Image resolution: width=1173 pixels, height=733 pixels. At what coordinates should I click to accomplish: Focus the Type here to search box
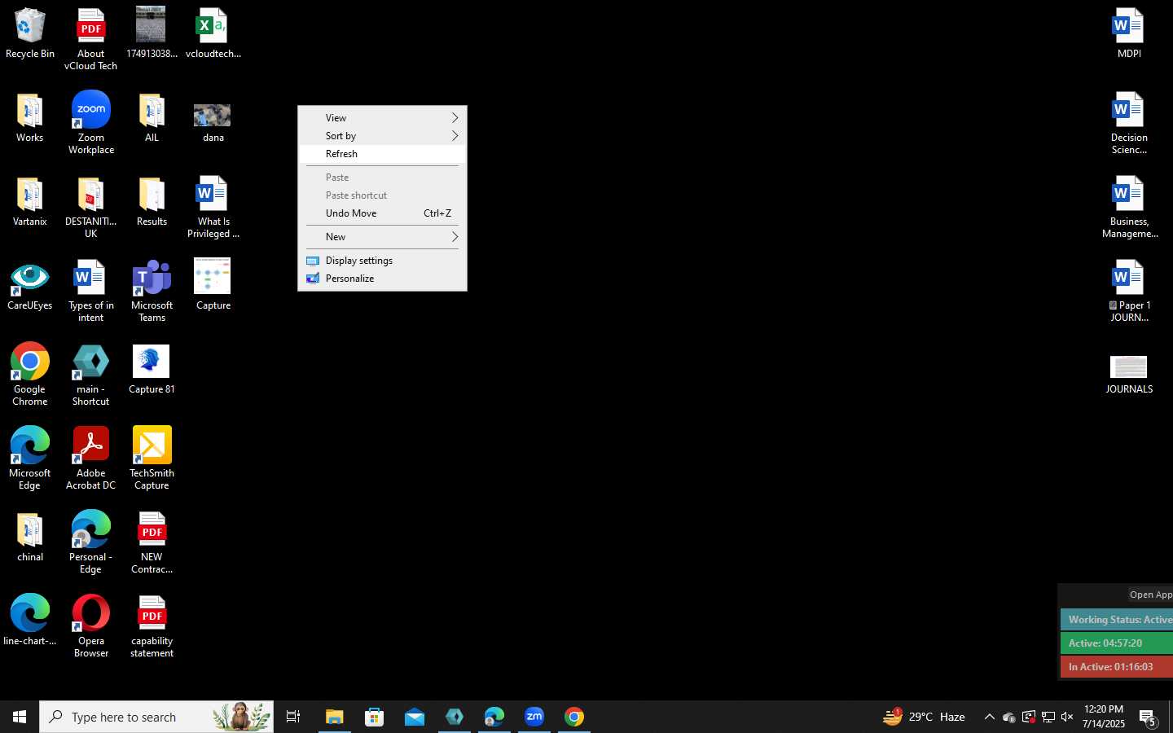click(156, 717)
